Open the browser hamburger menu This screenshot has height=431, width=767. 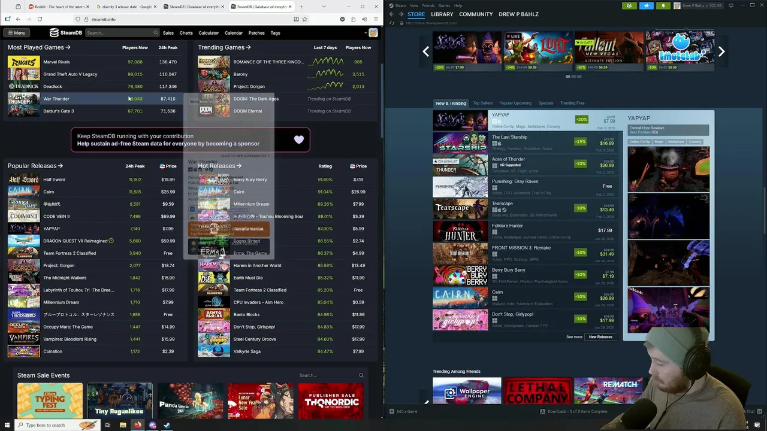376,19
